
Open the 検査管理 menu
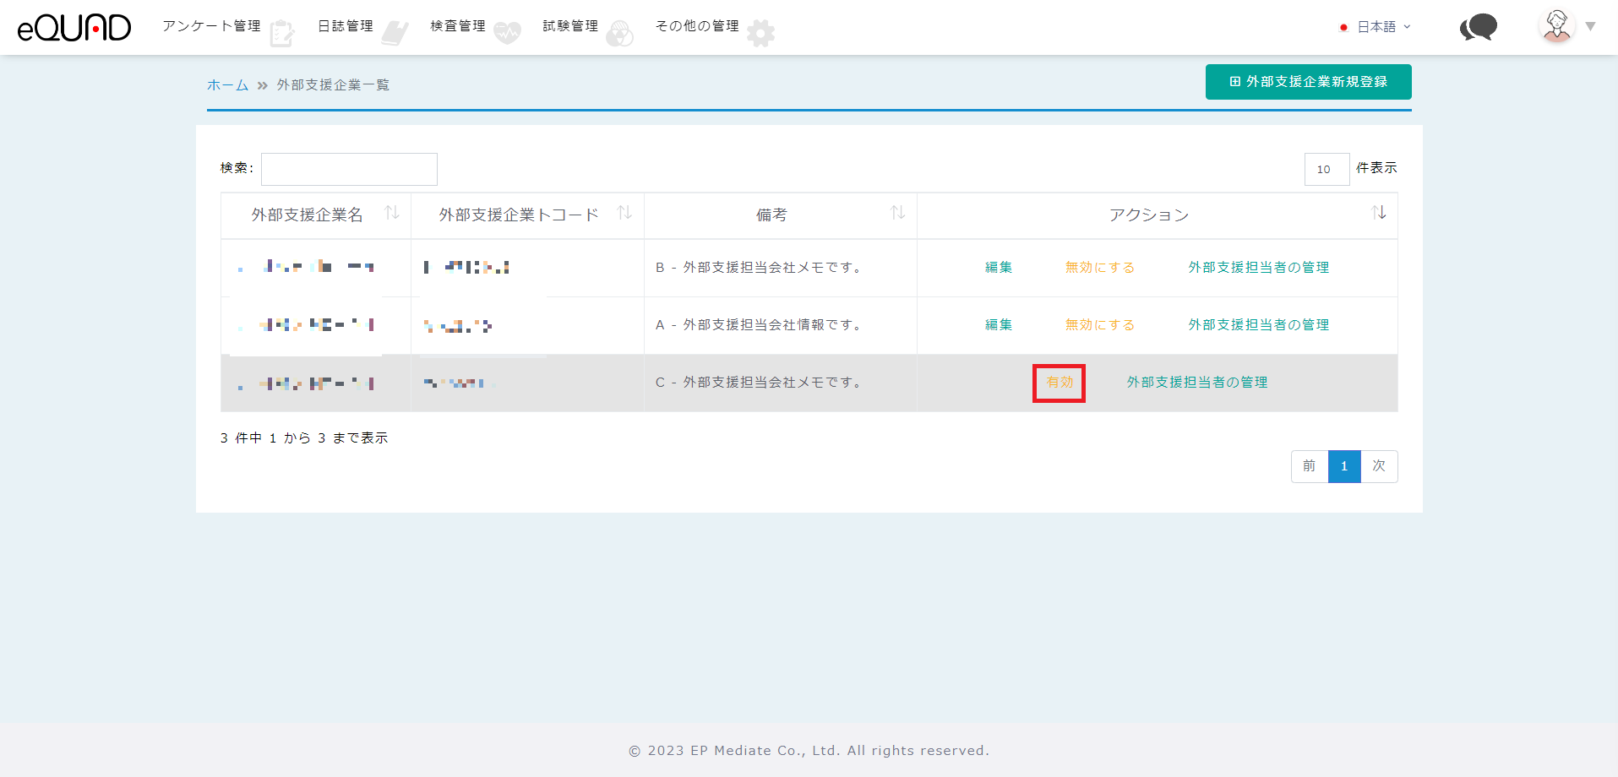(x=457, y=26)
